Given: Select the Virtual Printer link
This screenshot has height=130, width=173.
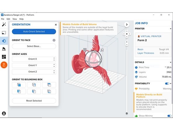Looking at the screenshot, I should click(x=151, y=36).
